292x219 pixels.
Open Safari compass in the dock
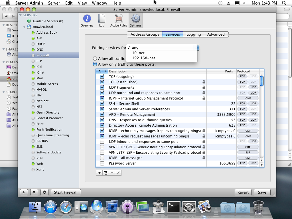(x=66, y=207)
